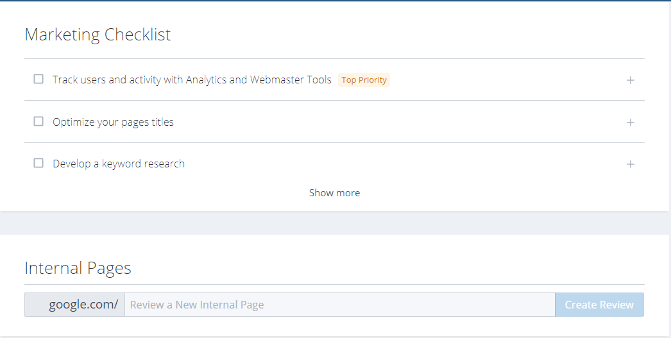The width and height of the screenshot is (671, 338).
Task: Click the google.com/ URL prefix box
Action: (x=83, y=305)
